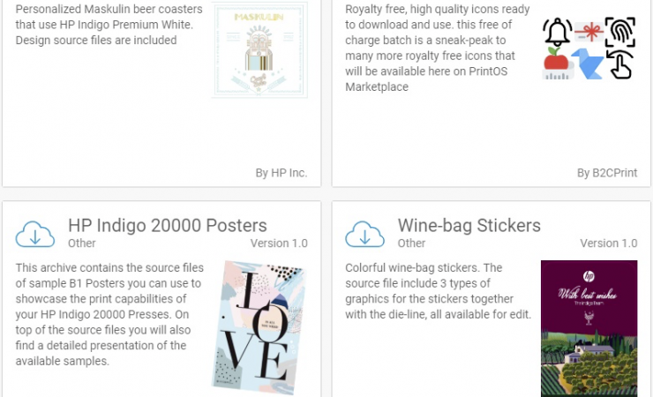The image size is (653, 397).
Task: Click the Other category under HP Indigo Posters
Action: point(82,243)
